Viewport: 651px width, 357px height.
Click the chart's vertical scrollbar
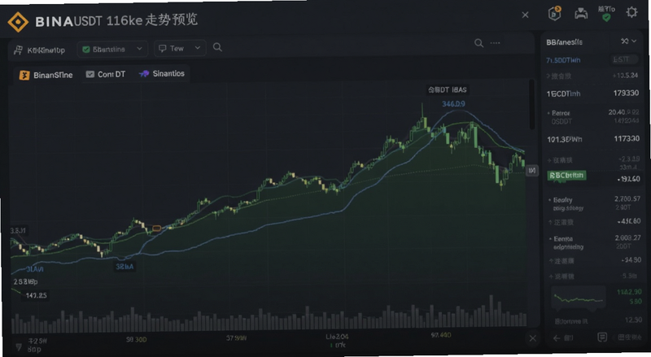(x=532, y=104)
